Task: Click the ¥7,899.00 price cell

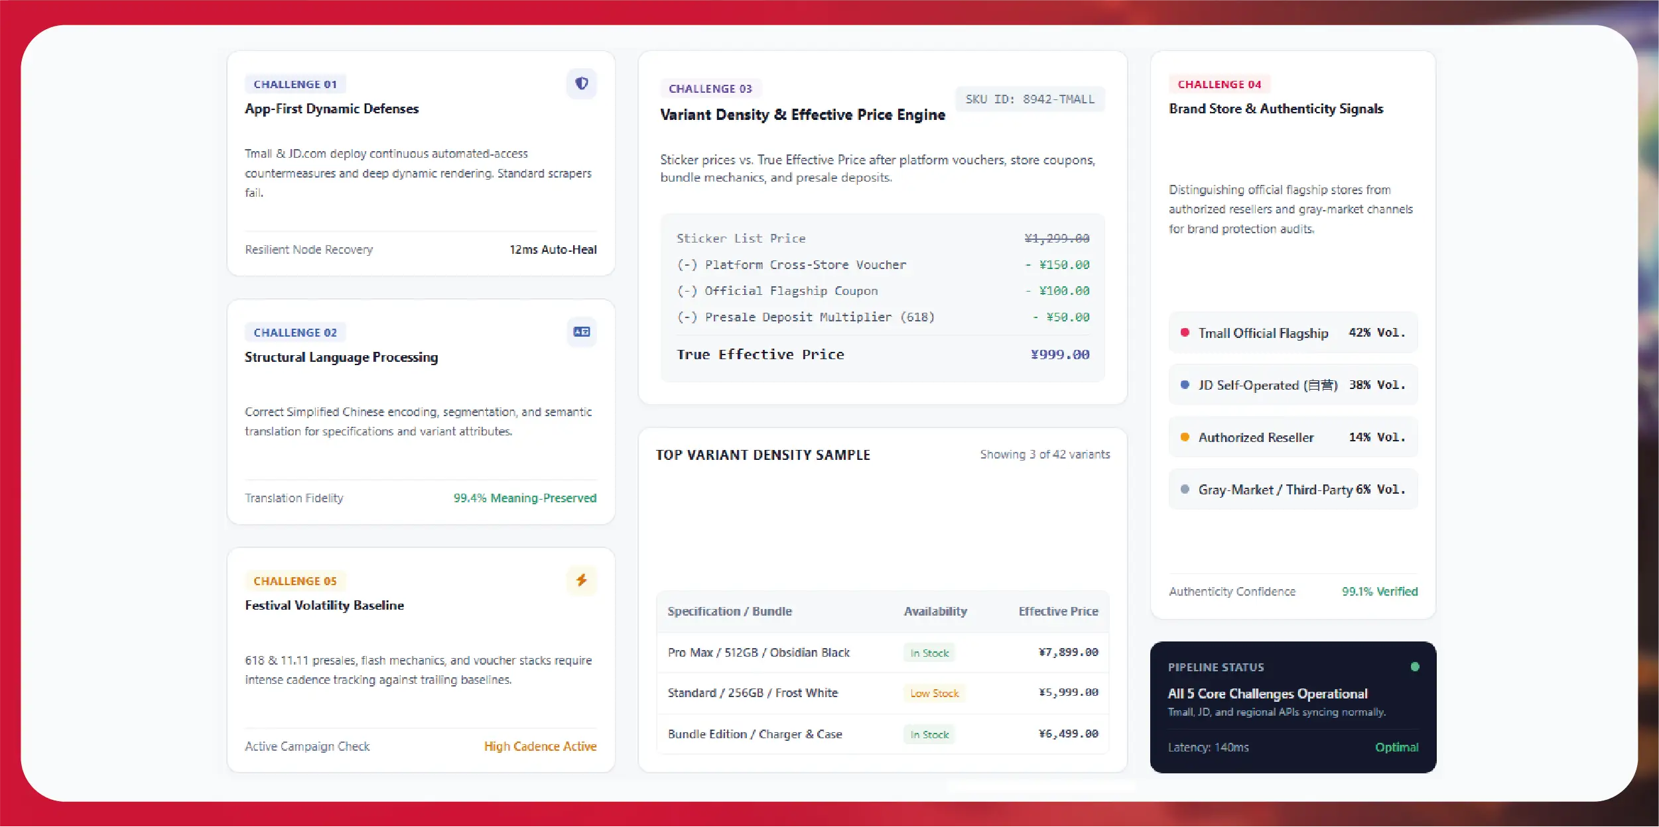Action: point(1069,652)
